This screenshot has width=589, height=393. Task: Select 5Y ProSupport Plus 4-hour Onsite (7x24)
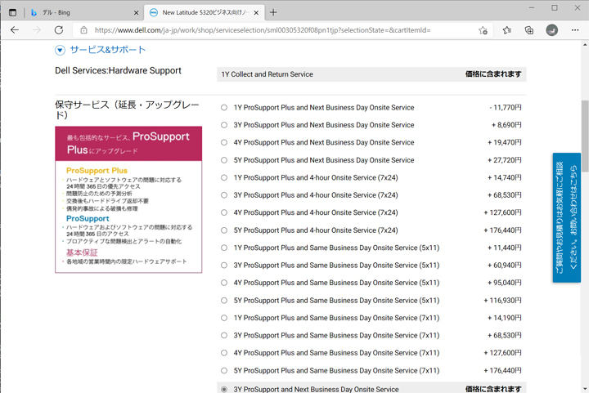tap(224, 230)
